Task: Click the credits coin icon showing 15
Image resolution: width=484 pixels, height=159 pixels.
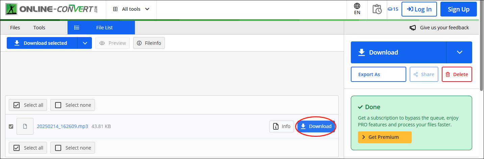Action: (x=393, y=9)
